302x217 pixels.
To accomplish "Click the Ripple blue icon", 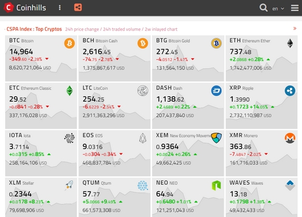I will click(x=290, y=90).
